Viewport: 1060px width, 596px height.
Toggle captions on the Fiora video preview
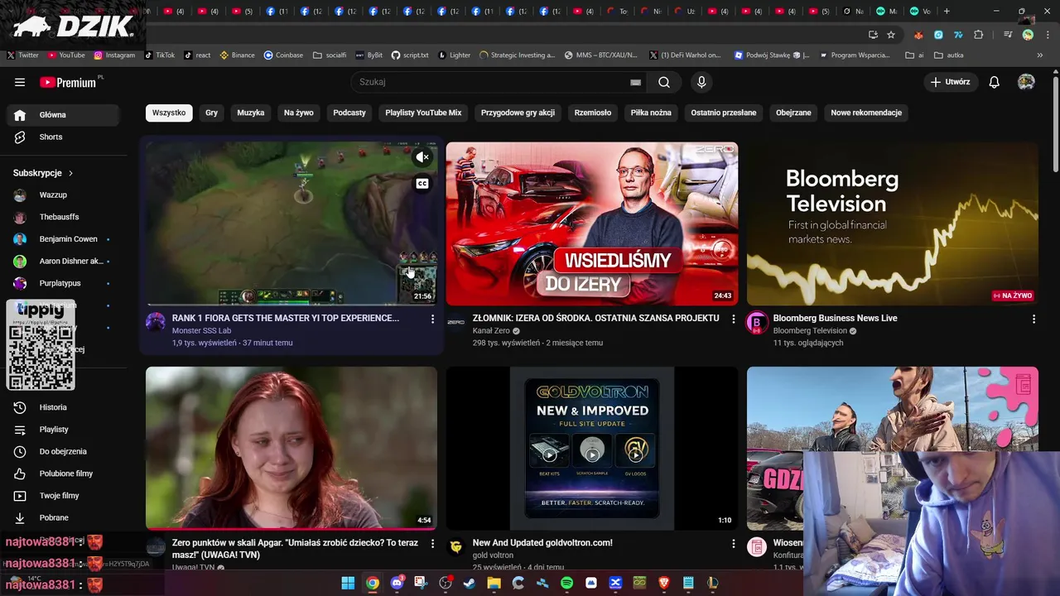[x=422, y=184]
